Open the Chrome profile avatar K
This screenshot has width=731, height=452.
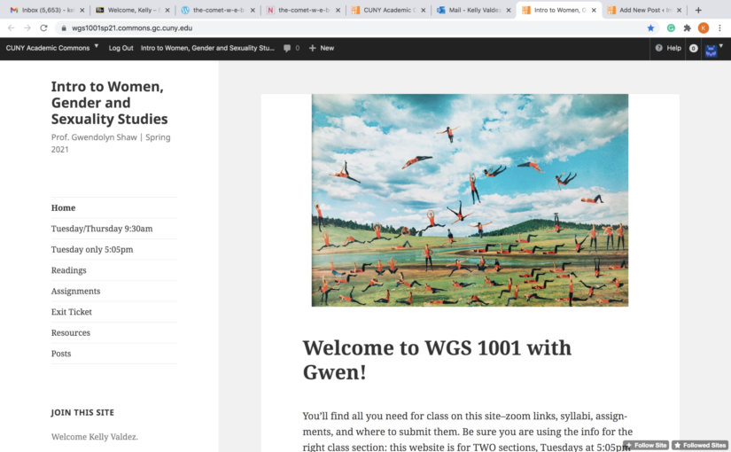point(704,28)
